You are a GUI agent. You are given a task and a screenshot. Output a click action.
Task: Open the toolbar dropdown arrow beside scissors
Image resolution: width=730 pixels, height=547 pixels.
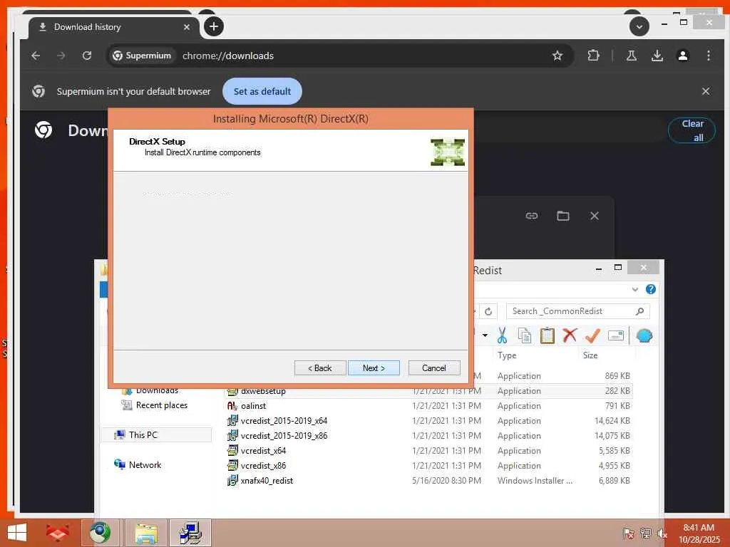point(485,335)
